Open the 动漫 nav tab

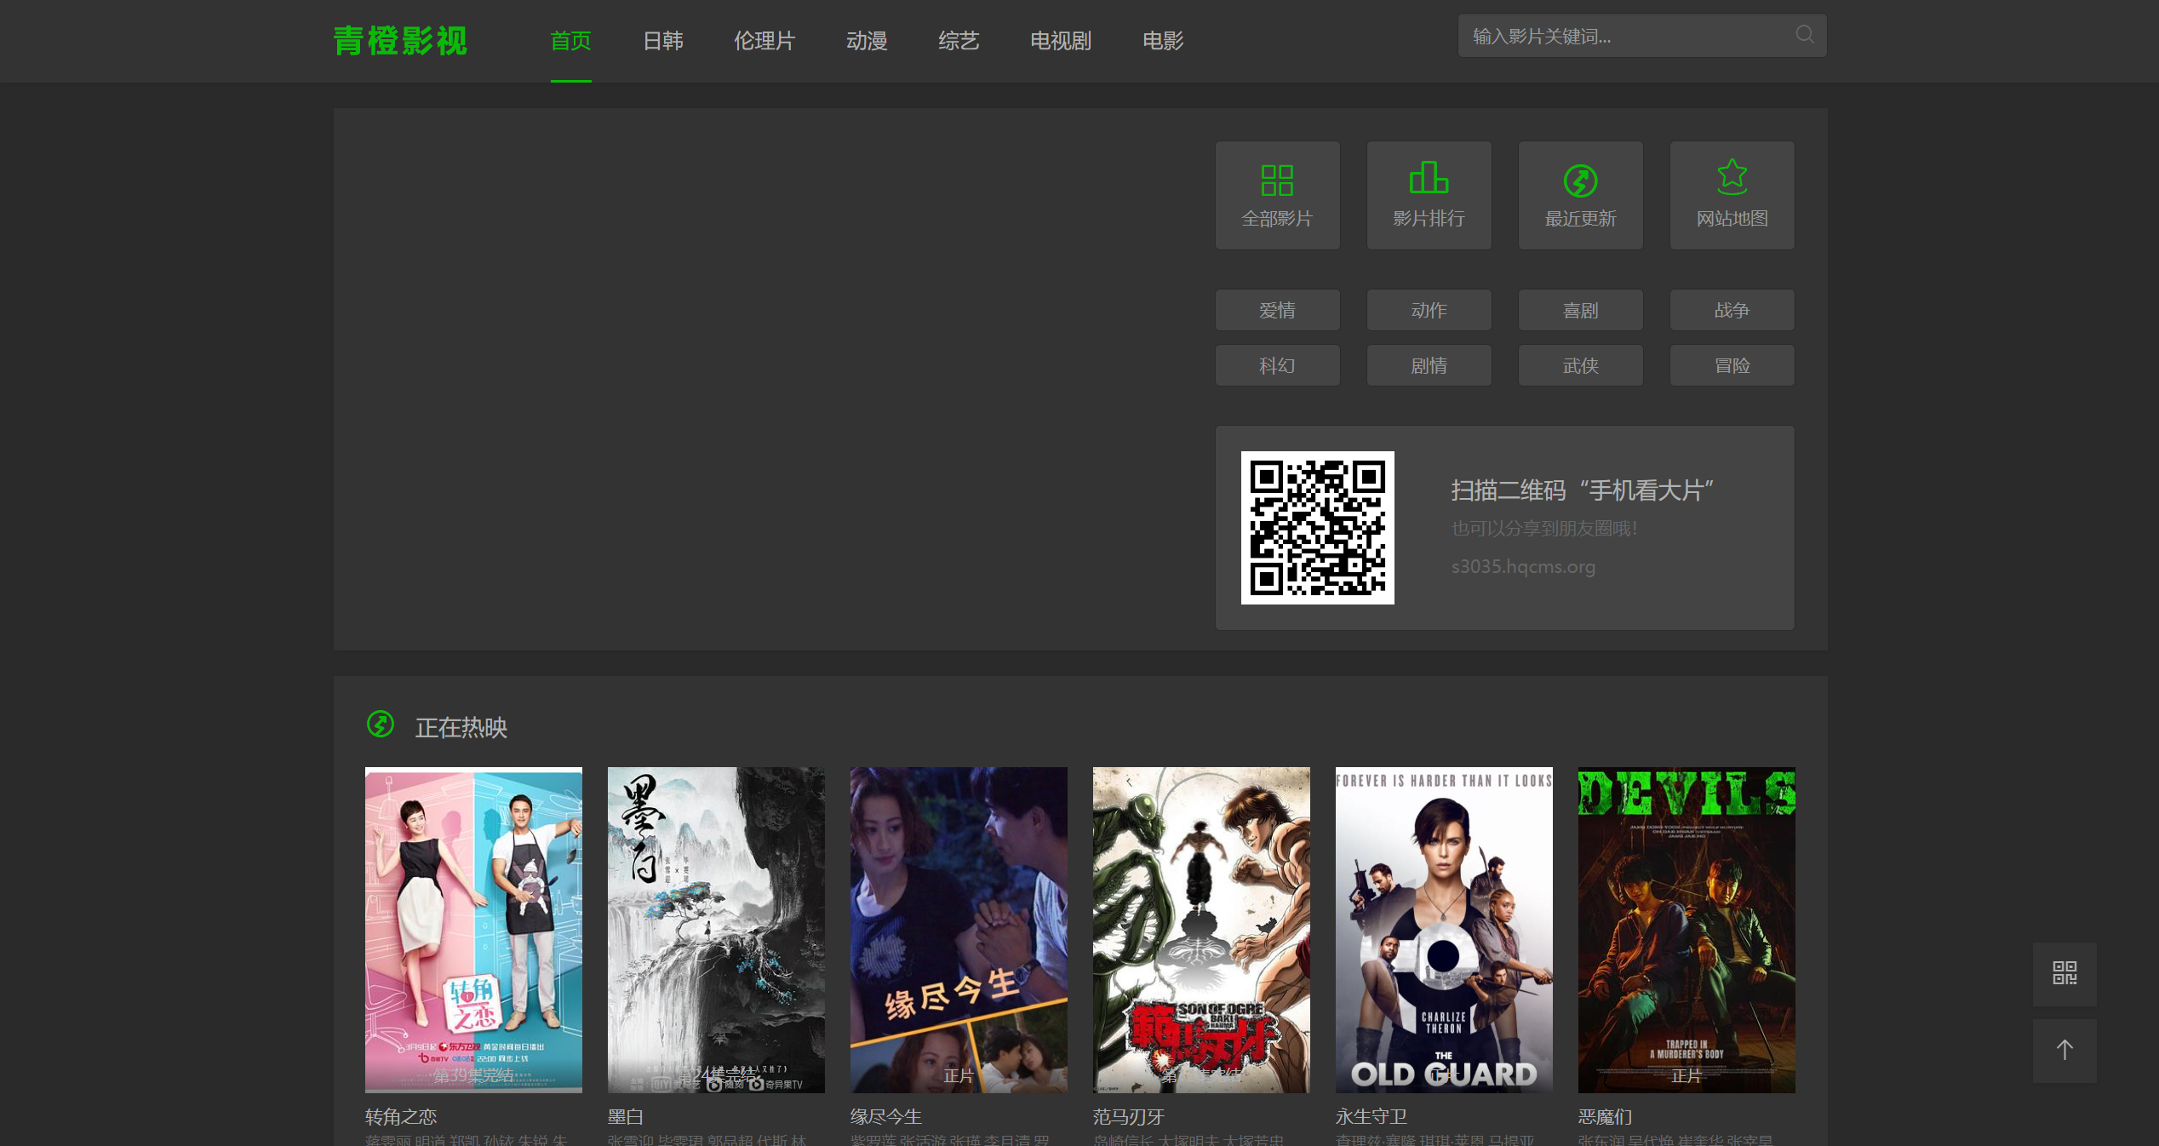[x=867, y=41]
